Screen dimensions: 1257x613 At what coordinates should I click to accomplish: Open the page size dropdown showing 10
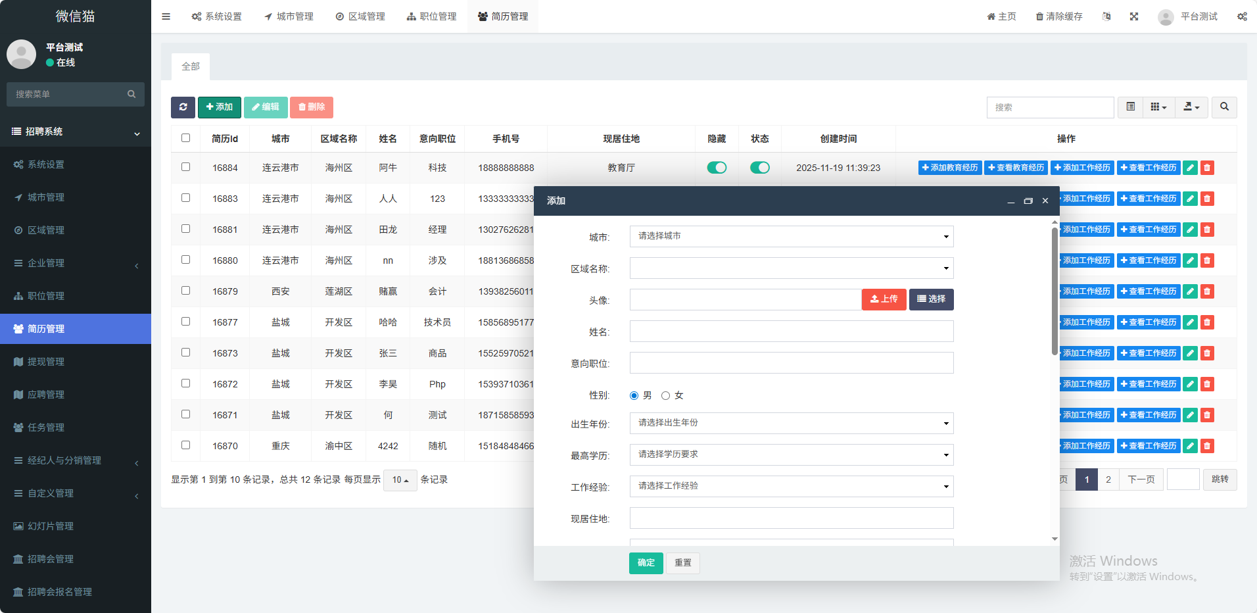400,480
